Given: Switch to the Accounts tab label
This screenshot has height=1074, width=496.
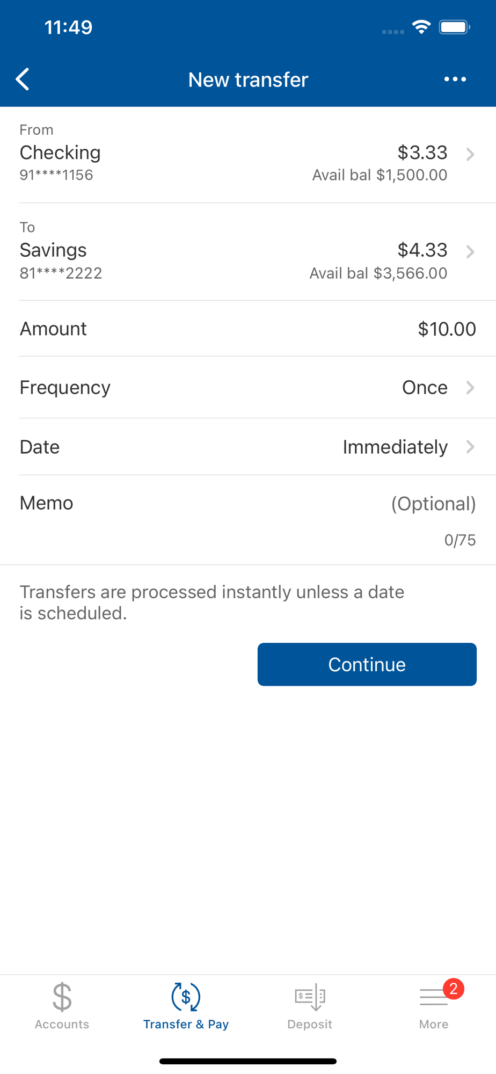Looking at the screenshot, I should [x=62, y=1024].
